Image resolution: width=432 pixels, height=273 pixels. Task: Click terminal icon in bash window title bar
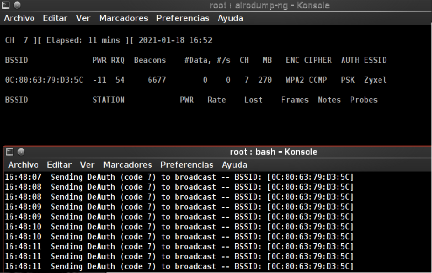(10, 152)
